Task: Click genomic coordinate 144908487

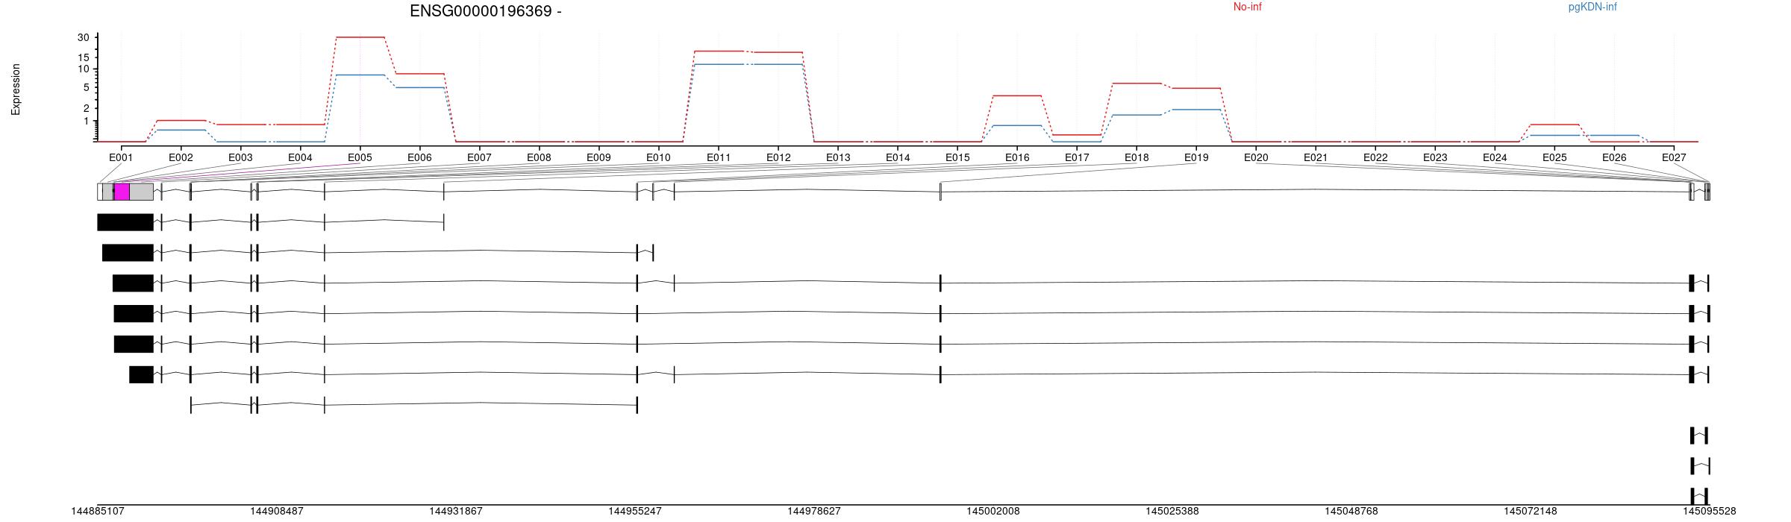Action: point(277,512)
